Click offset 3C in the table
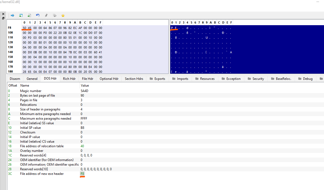The image size is (324, 190). pyautogui.click(x=10, y=174)
